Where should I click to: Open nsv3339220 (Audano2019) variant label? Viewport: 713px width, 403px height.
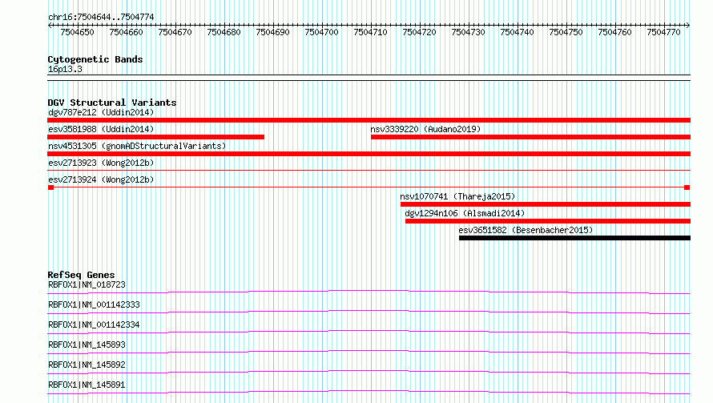pos(425,129)
